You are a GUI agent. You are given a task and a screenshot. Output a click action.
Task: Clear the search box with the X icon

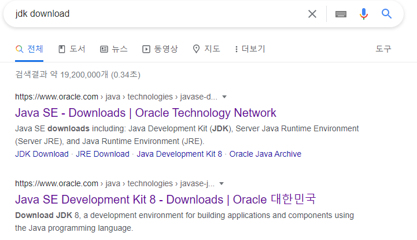click(x=312, y=14)
